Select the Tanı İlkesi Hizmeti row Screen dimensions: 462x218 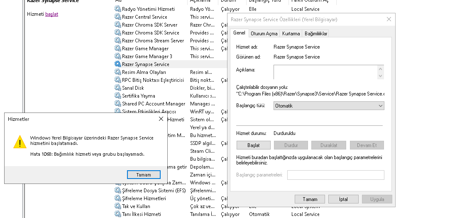(x=225, y=214)
